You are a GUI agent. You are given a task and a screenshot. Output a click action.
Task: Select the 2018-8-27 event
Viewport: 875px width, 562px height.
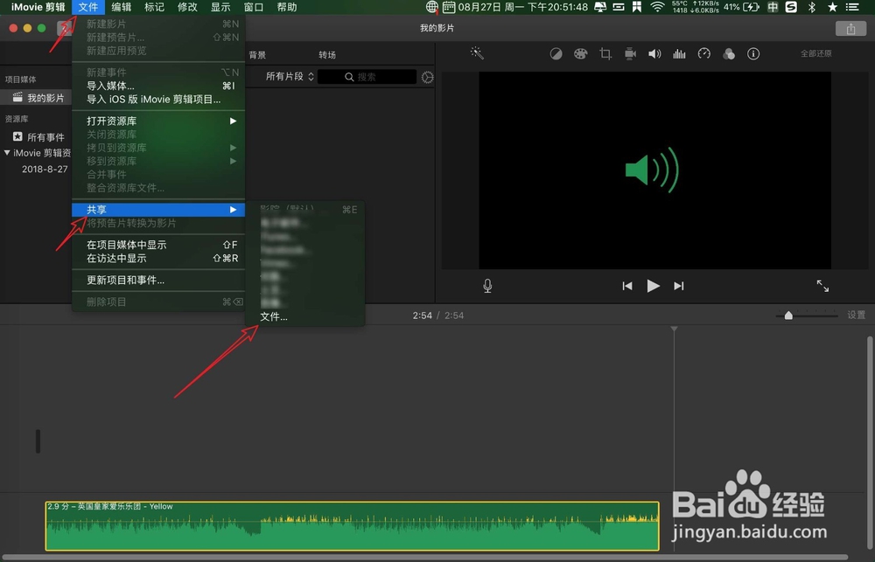pos(45,169)
